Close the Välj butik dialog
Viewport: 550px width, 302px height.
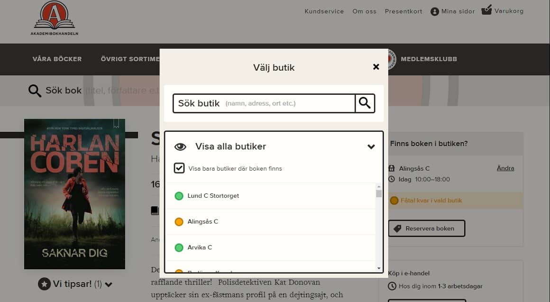(x=376, y=67)
